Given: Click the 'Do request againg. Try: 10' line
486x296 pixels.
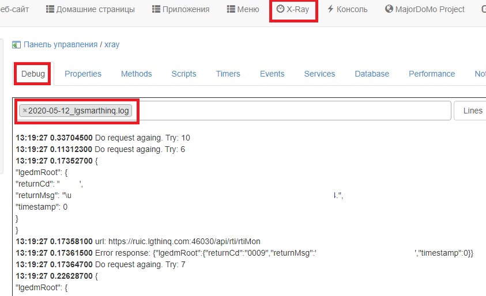Looking at the screenshot, I should click(103, 138).
